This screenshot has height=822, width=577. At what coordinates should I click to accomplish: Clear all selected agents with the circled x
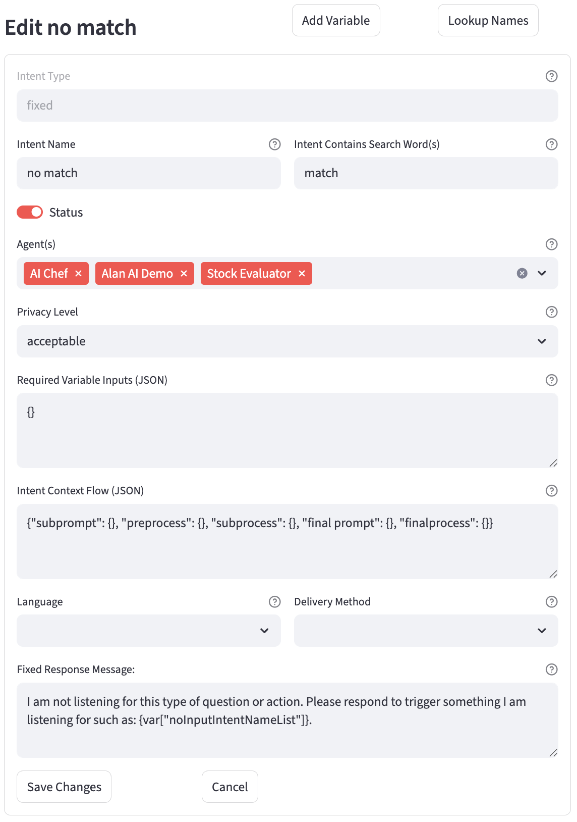522,273
